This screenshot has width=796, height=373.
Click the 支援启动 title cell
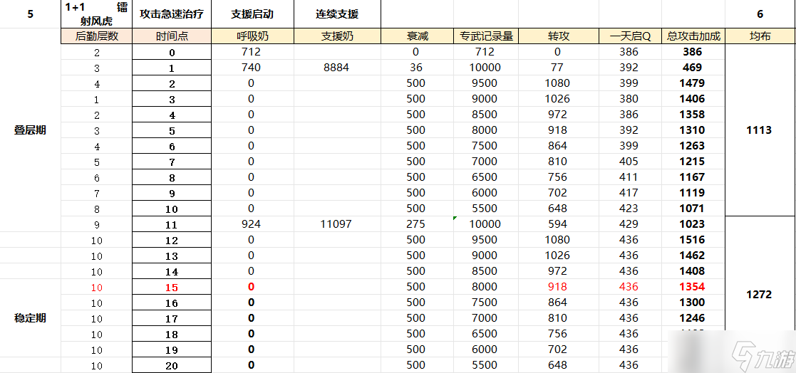[252, 14]
